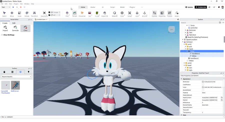Expand the SpawnLocation node
Image resolution: width=225 pixels, height=122 pixels.
183,39
